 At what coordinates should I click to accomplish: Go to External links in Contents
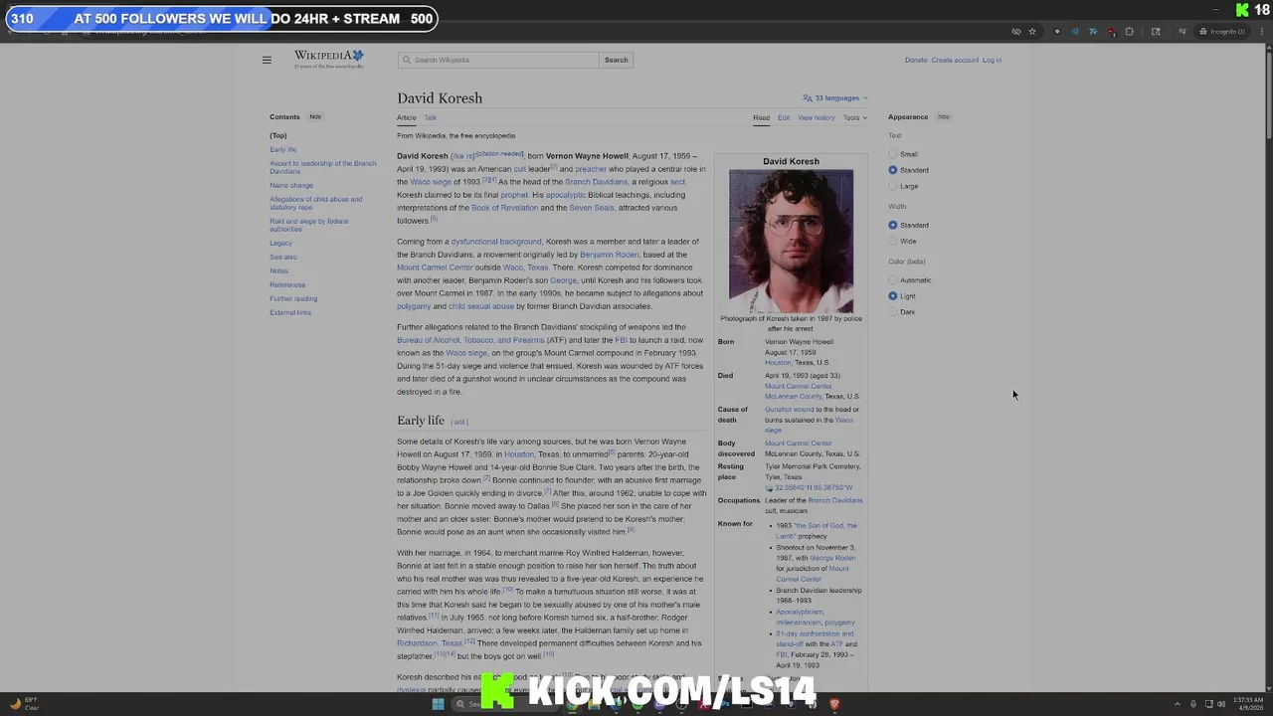coord(290,312)
